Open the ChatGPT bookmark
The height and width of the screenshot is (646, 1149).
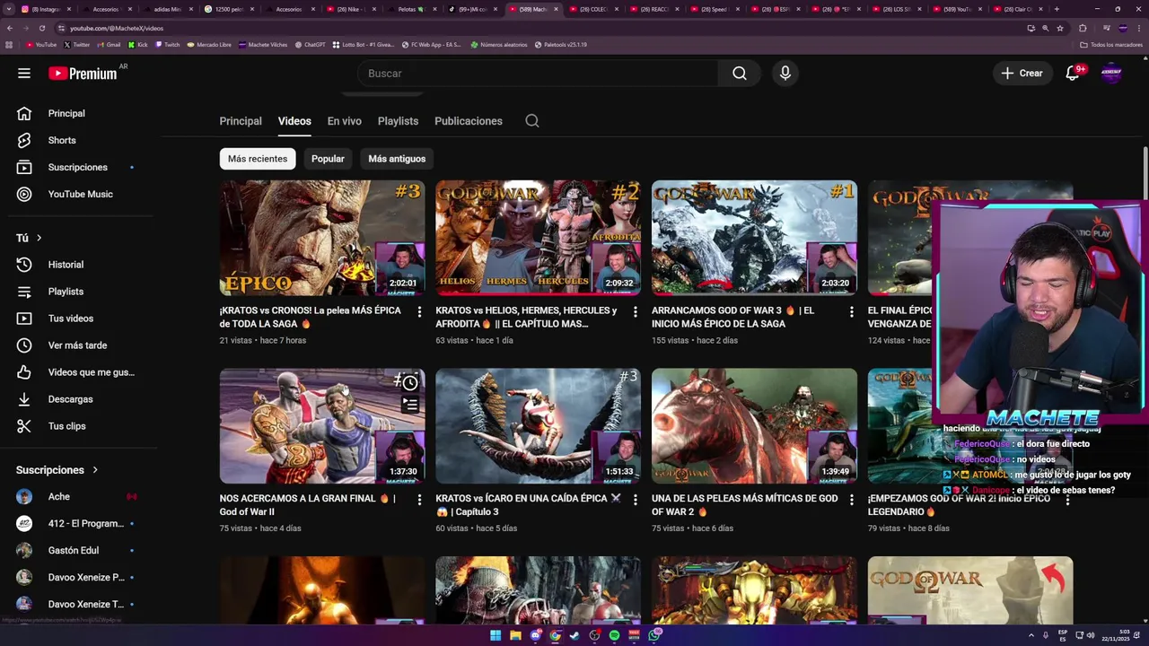tap(310, 44)
